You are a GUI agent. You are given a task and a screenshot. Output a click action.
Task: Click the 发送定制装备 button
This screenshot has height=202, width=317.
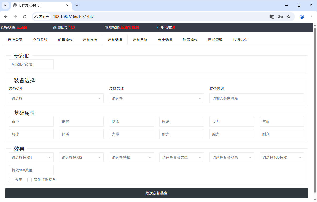(x=156, y=193)
